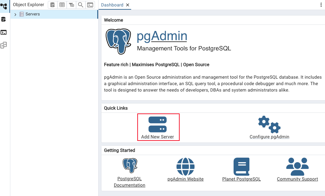Image resolution: width=325 pixels, height=196 pixels.
Task: Open the Query Tool Workspace sidebar icon
Action: click(4, 19)
